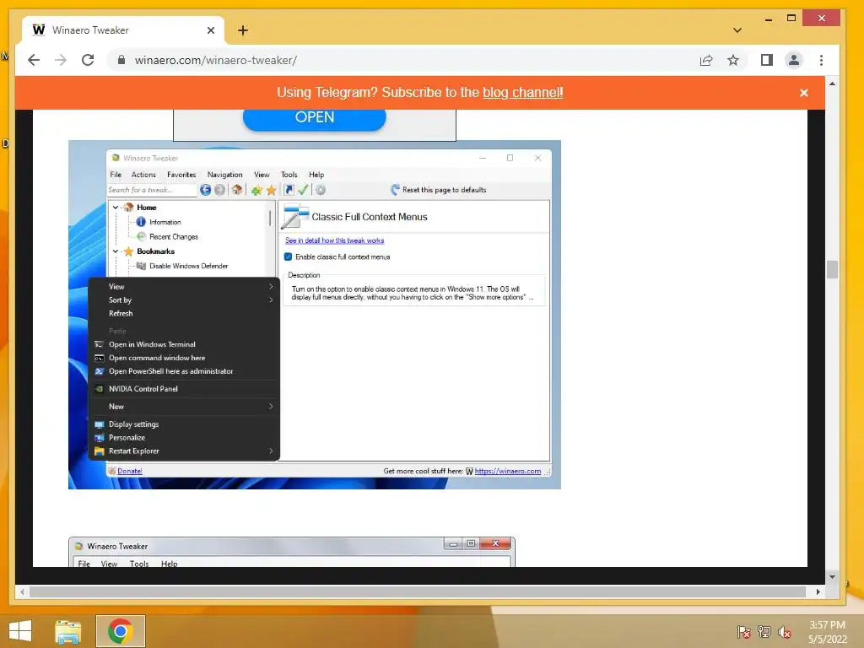Bookmark this tab with the star icon
This screenshot has width=864, height=648.
(x=733, y=60)
